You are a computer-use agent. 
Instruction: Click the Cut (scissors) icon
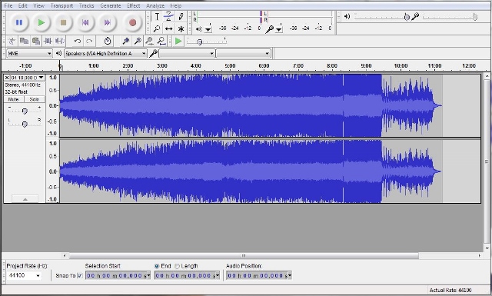point(12,41)
